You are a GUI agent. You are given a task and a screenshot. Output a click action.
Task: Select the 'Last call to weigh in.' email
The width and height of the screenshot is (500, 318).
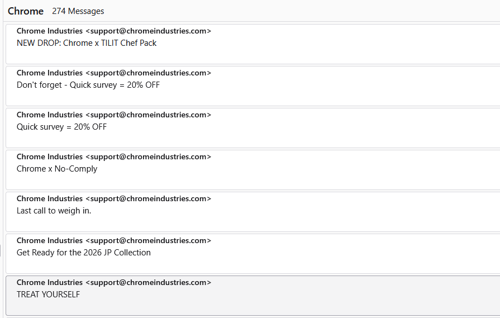point(253,211)
